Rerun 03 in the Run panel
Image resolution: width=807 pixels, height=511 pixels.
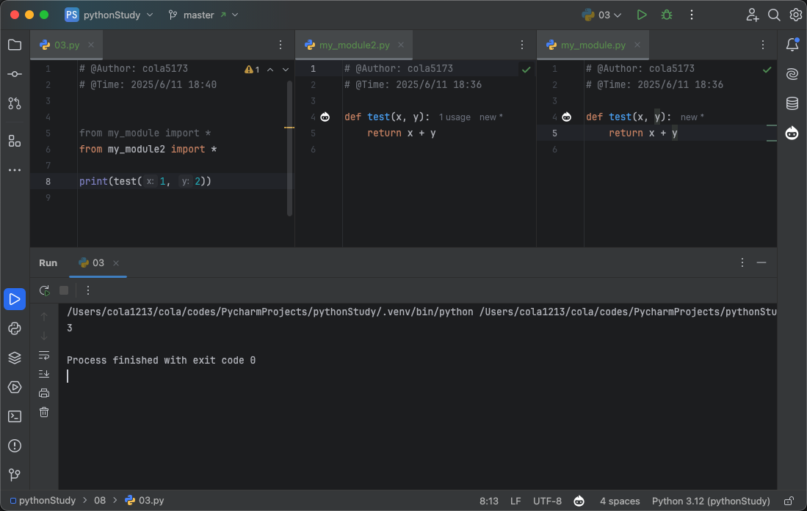click(44, 290)
